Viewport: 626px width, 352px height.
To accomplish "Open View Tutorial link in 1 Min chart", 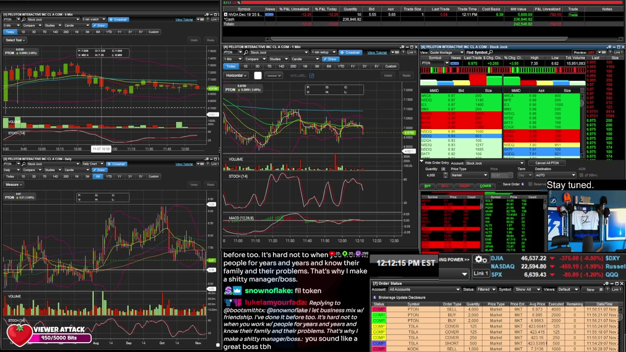I will 377,52.
